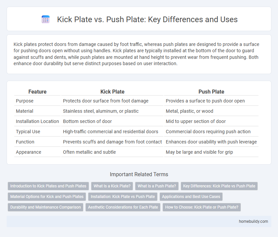The image size is (278, 237).
Task: Click the page title 'Kick Plate vs. Push Plate'
Action: [147, 20]
